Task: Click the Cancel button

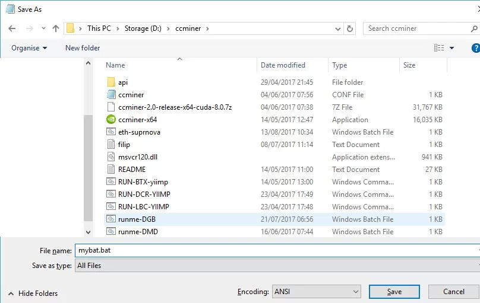Action: click(454, 292)
